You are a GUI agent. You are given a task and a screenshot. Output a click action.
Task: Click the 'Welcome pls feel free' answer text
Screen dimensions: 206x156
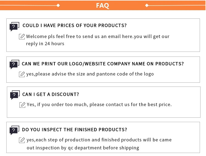98,36
